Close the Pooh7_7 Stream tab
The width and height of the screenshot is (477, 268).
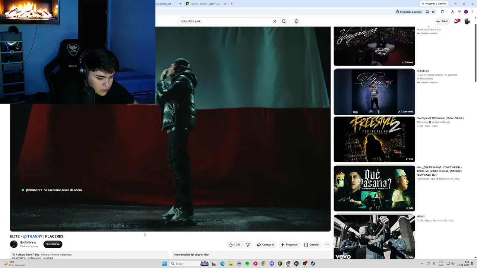click(225, 4)
